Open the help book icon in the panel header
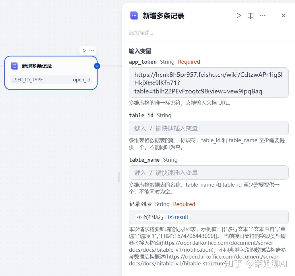 pyautogui.click(x=251, y=15)
